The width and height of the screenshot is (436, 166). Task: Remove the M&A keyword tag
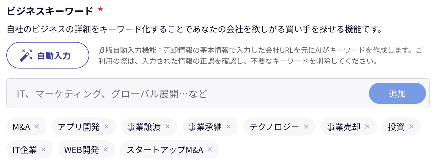click(37, 126)
